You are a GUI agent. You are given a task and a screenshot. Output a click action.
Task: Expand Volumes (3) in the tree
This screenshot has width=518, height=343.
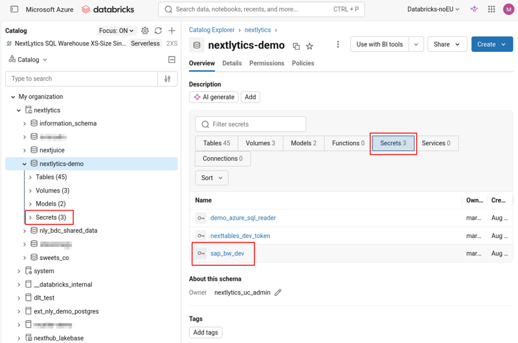tap(30, 191)
